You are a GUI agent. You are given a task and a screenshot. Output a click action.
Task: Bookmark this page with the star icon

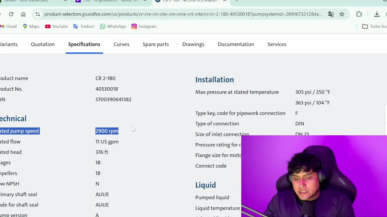tap(342, 14)
